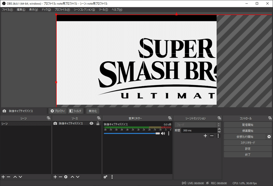The width and height of the screenshot is (273, 186).
Task: Toggle visibility eye of 映像キャプチャデバイス source
Action: coord(91,123)
